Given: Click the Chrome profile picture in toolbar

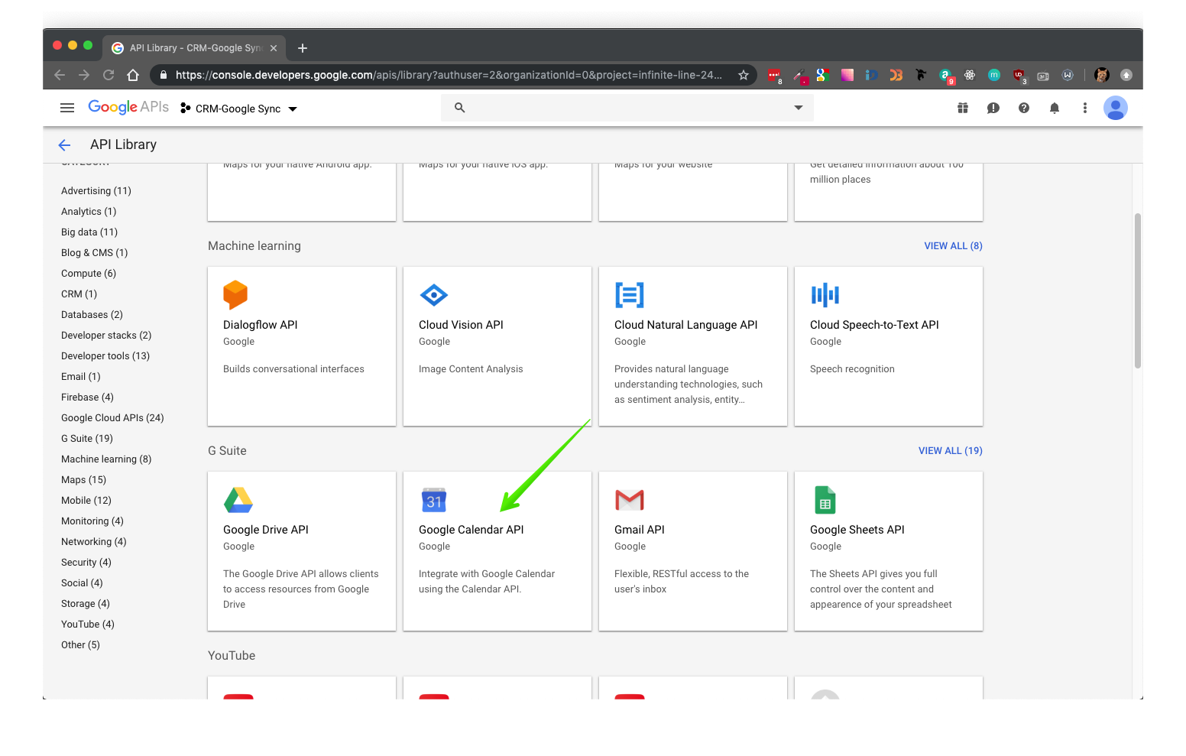Looking at the screenshot, I should click(1101, 75).
